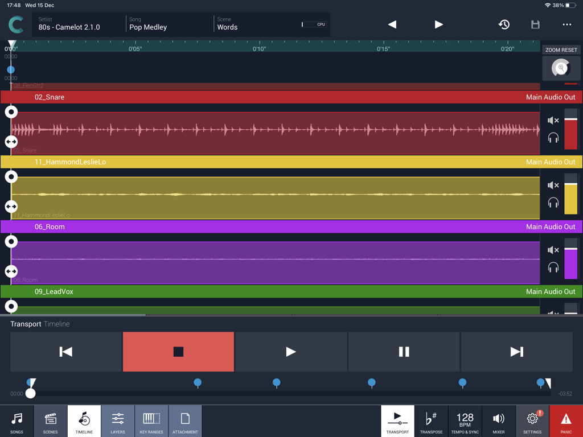Open the Mixer panel
Viewport: 583px width, 437px height.
click(x=498, y=421)
